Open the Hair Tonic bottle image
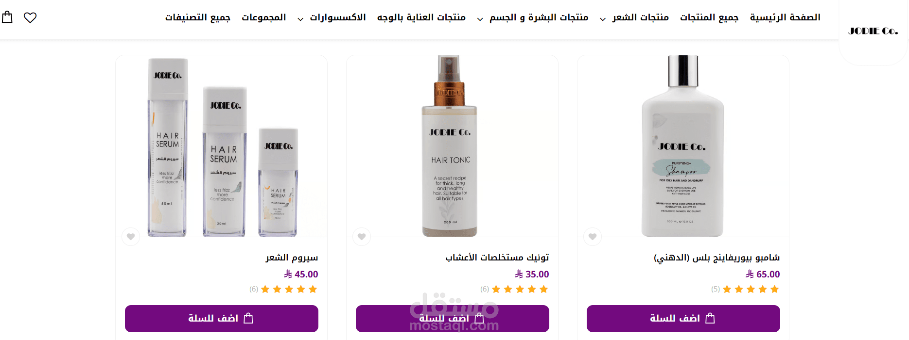909x340 pixels. (x=450, y=146)
